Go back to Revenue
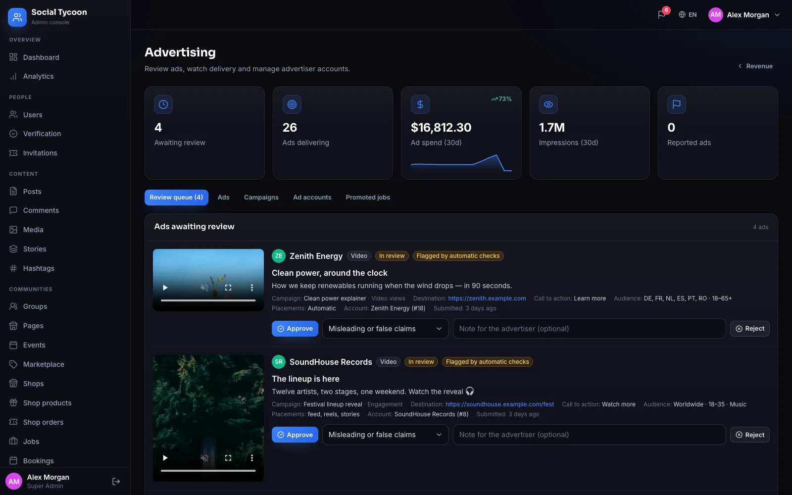792x495 pixels. tap(755, 66)
